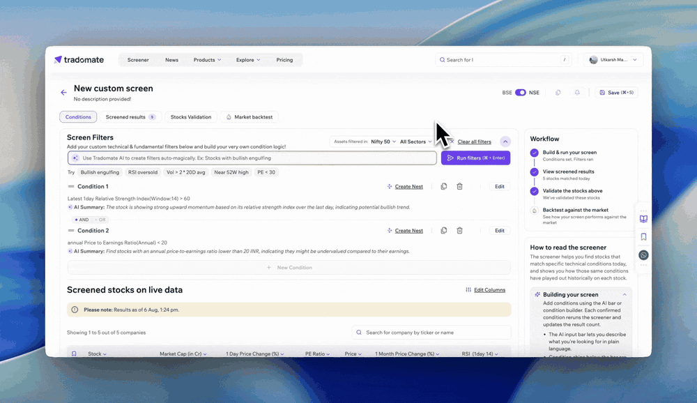Click the RSI oversold suggestion chip
Viewport: 697px width, 403px height.
point(143,172)
